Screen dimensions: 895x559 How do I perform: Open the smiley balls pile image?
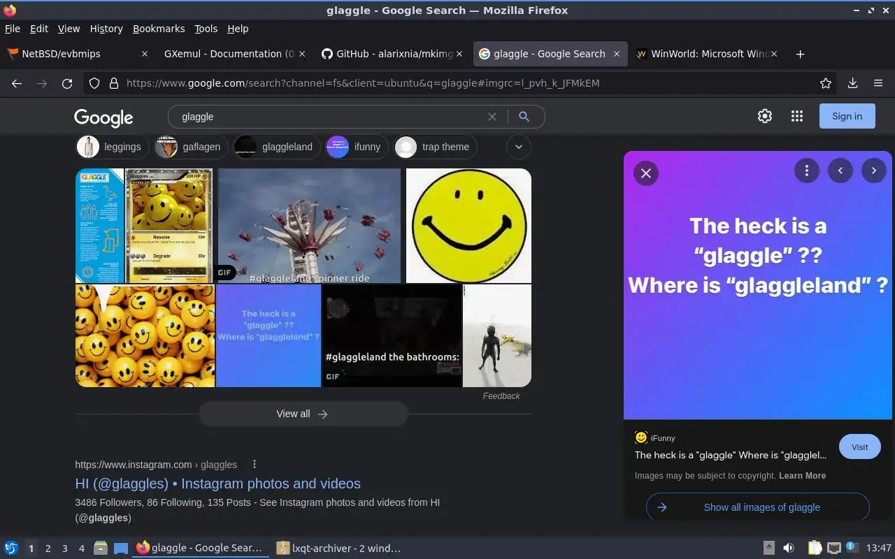(145, 335)
